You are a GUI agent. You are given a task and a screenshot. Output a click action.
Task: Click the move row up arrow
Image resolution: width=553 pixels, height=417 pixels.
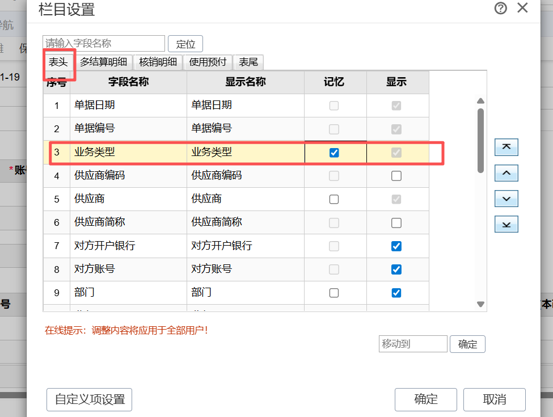click(x=506, y=173)
